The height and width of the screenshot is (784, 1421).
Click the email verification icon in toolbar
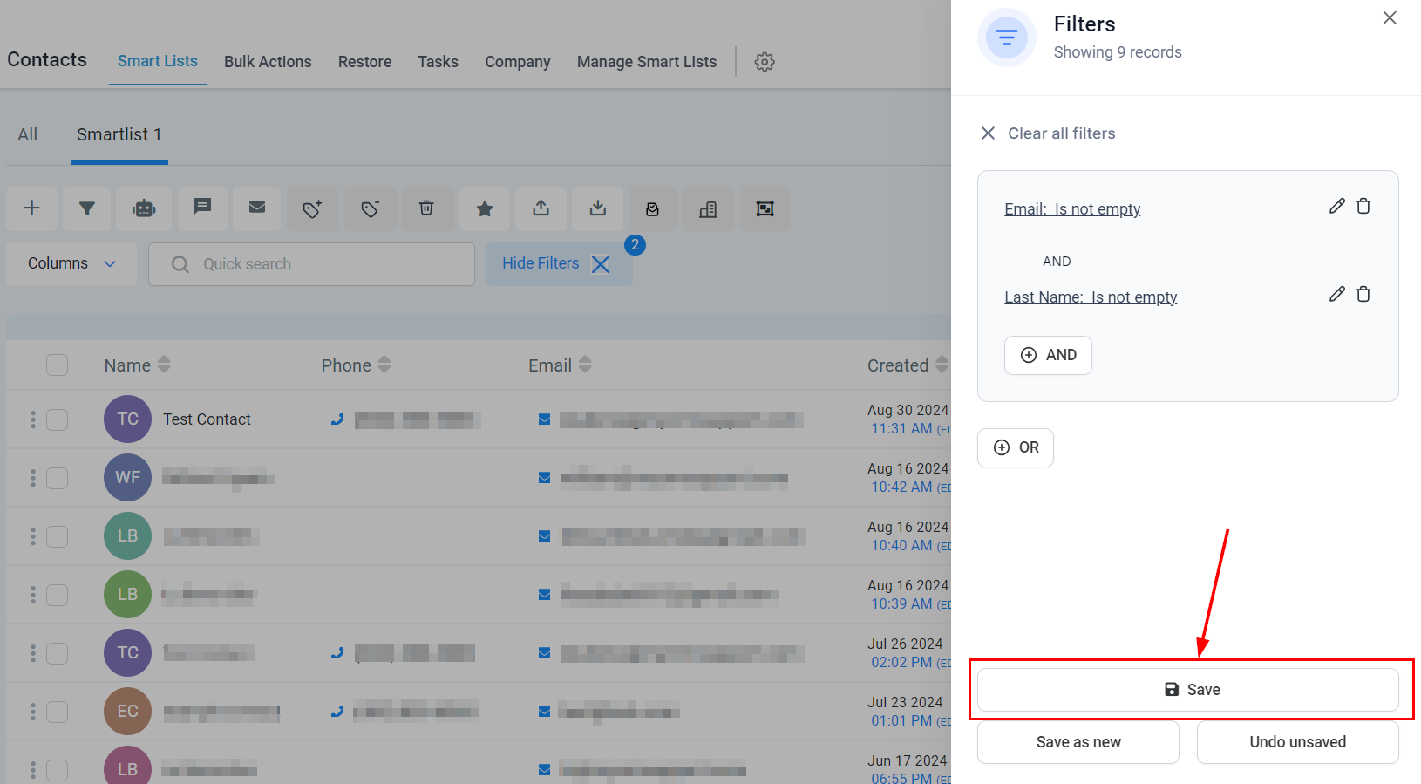[x=652, y=208]
